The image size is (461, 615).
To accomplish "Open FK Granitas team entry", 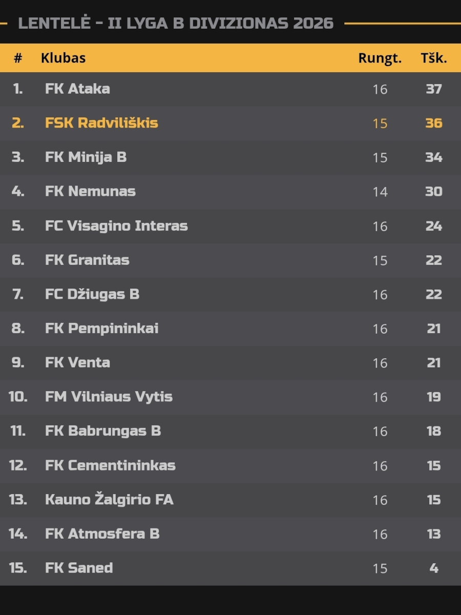I will [87, 260].
